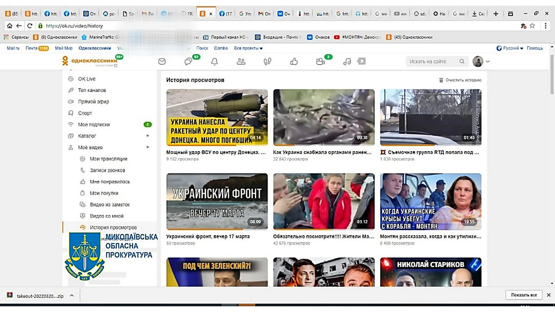Open the Украинский фронт video thumbnail

pos(217,202)
